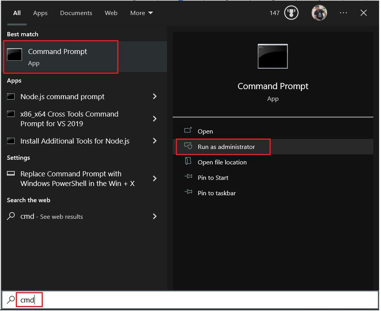Click the Replace Command Prompt settings icon
The width and height of the screenshot is (381, 311).
[x=11, y=174]
